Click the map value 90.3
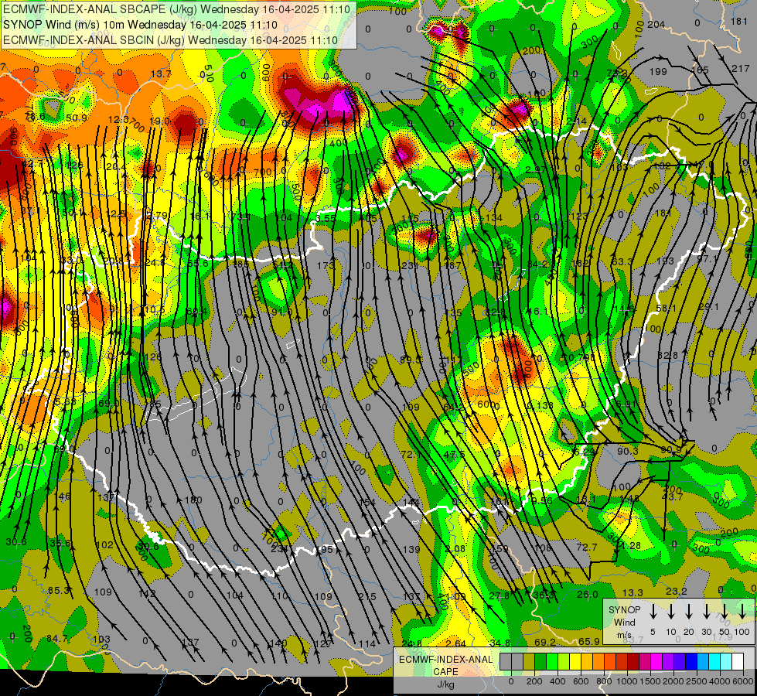 click(x=628, y=451)
